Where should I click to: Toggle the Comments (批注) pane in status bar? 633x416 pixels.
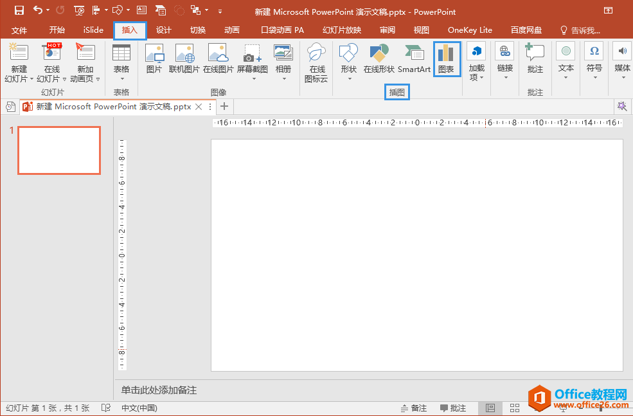click(453, 408)
